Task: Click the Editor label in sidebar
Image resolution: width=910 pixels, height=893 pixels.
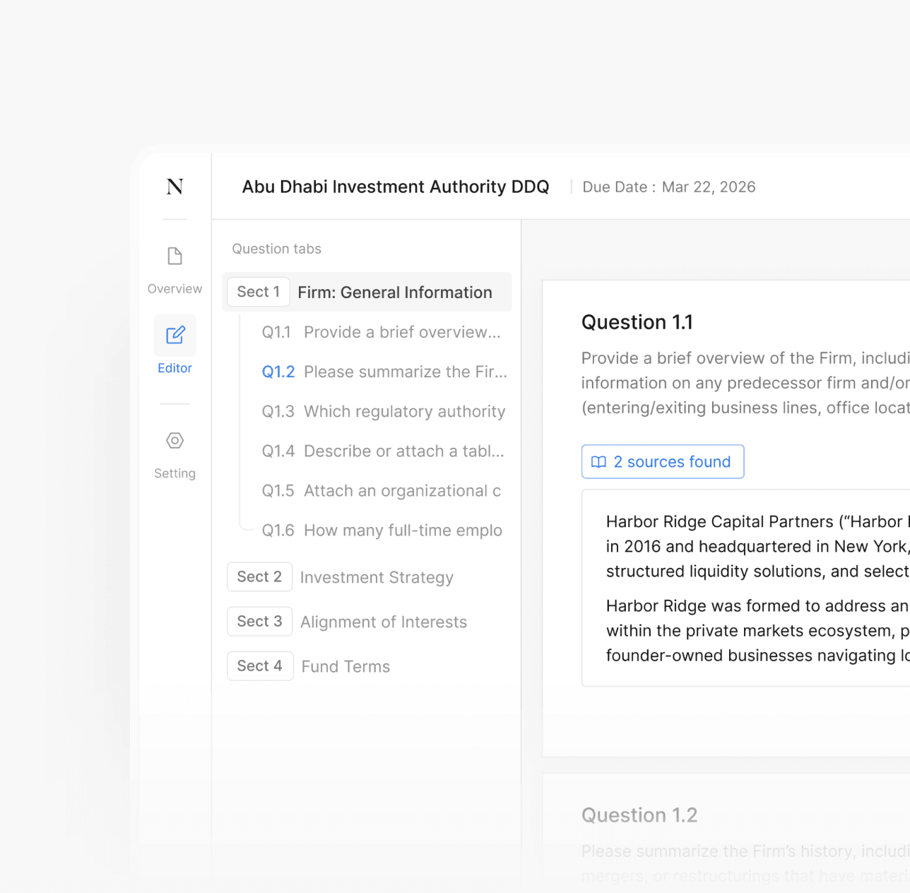Action: 175,368
